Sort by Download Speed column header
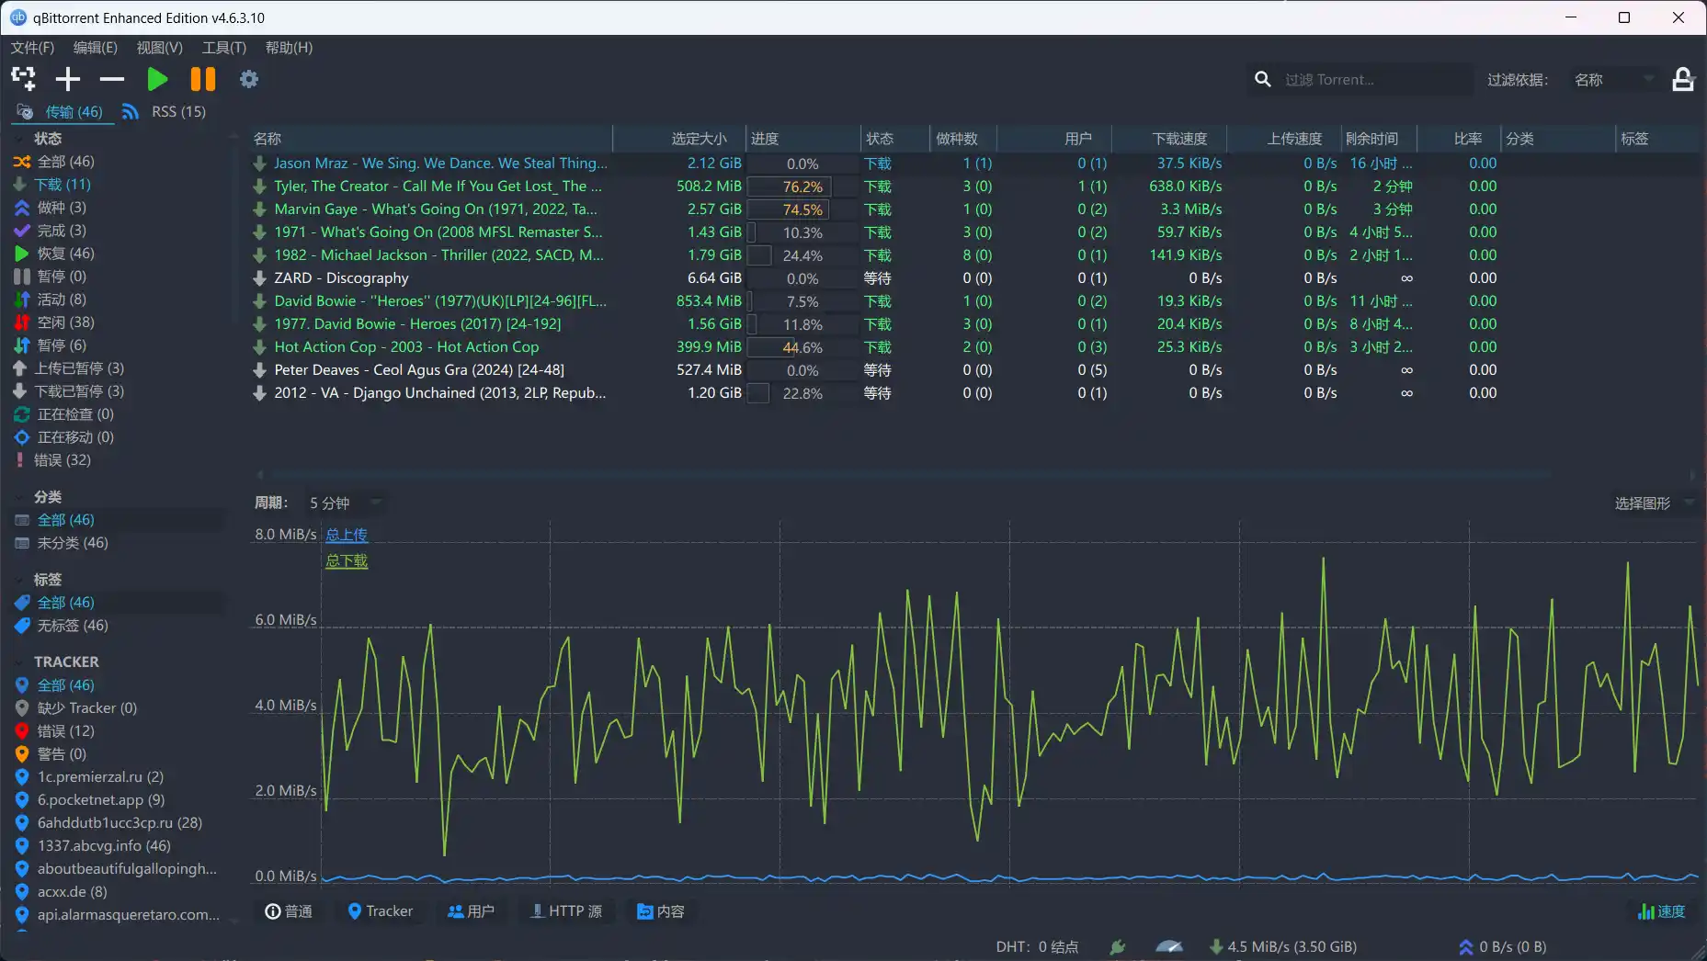Image resolution: width=1707 pixels, height=961 pixels. pyautogui.click(x=1169, y=139)
